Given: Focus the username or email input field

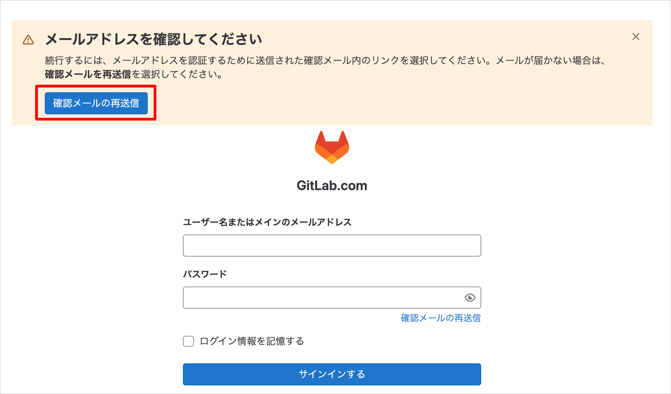Looking at the screenshot, I should (332, 246).
